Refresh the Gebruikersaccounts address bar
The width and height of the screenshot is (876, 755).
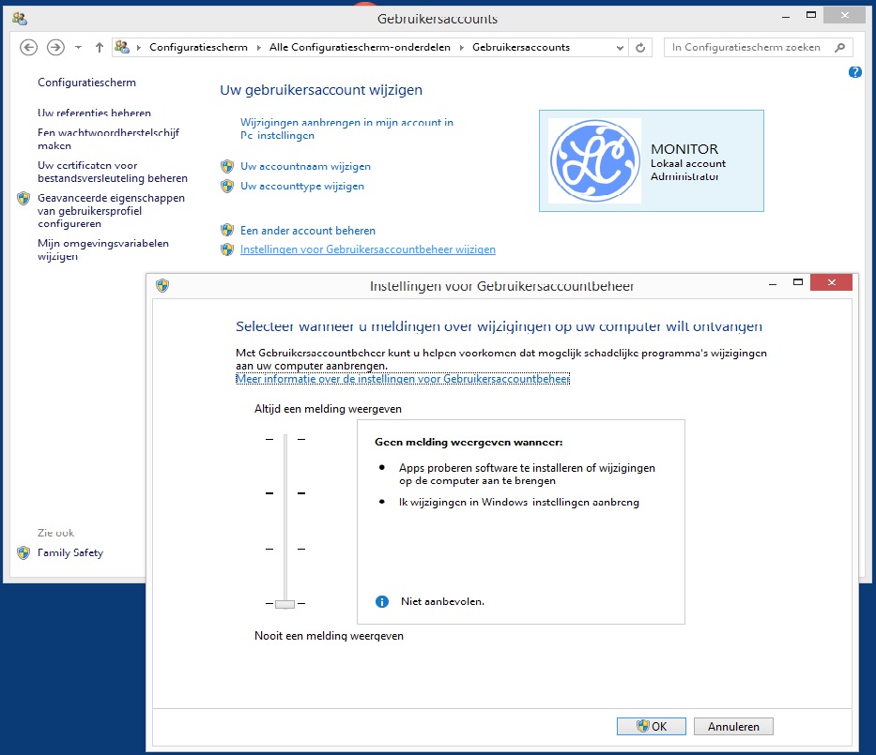[640, 48]
